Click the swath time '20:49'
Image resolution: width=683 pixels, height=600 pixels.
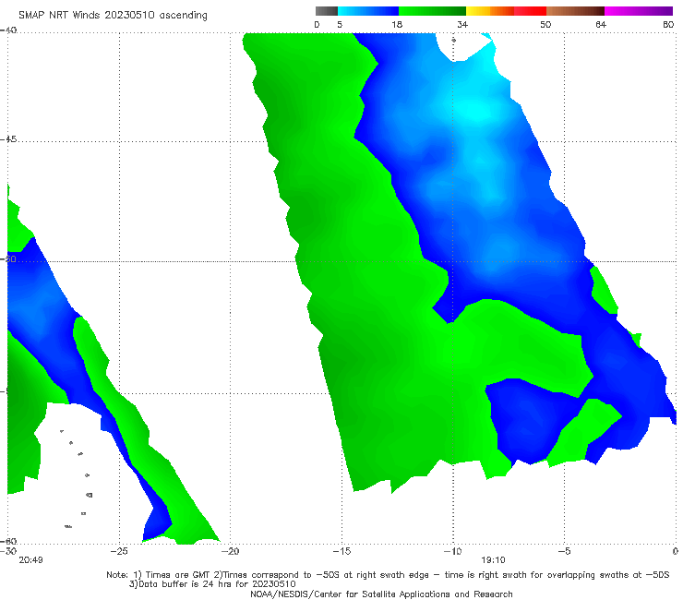pos(31,560)
